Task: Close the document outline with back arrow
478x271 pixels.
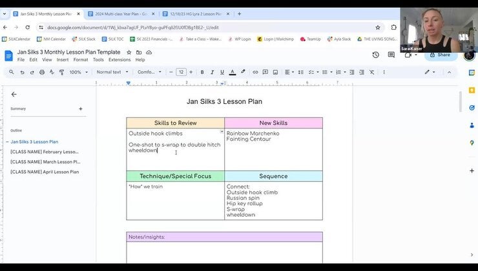Action: (14, 94)
